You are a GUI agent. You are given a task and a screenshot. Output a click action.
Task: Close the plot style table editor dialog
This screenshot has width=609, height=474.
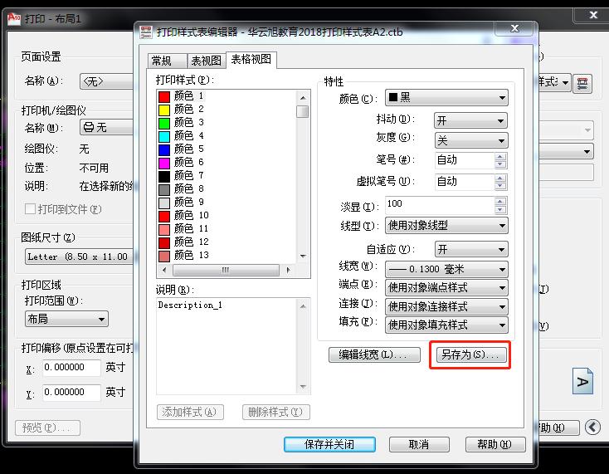[514, 28]
